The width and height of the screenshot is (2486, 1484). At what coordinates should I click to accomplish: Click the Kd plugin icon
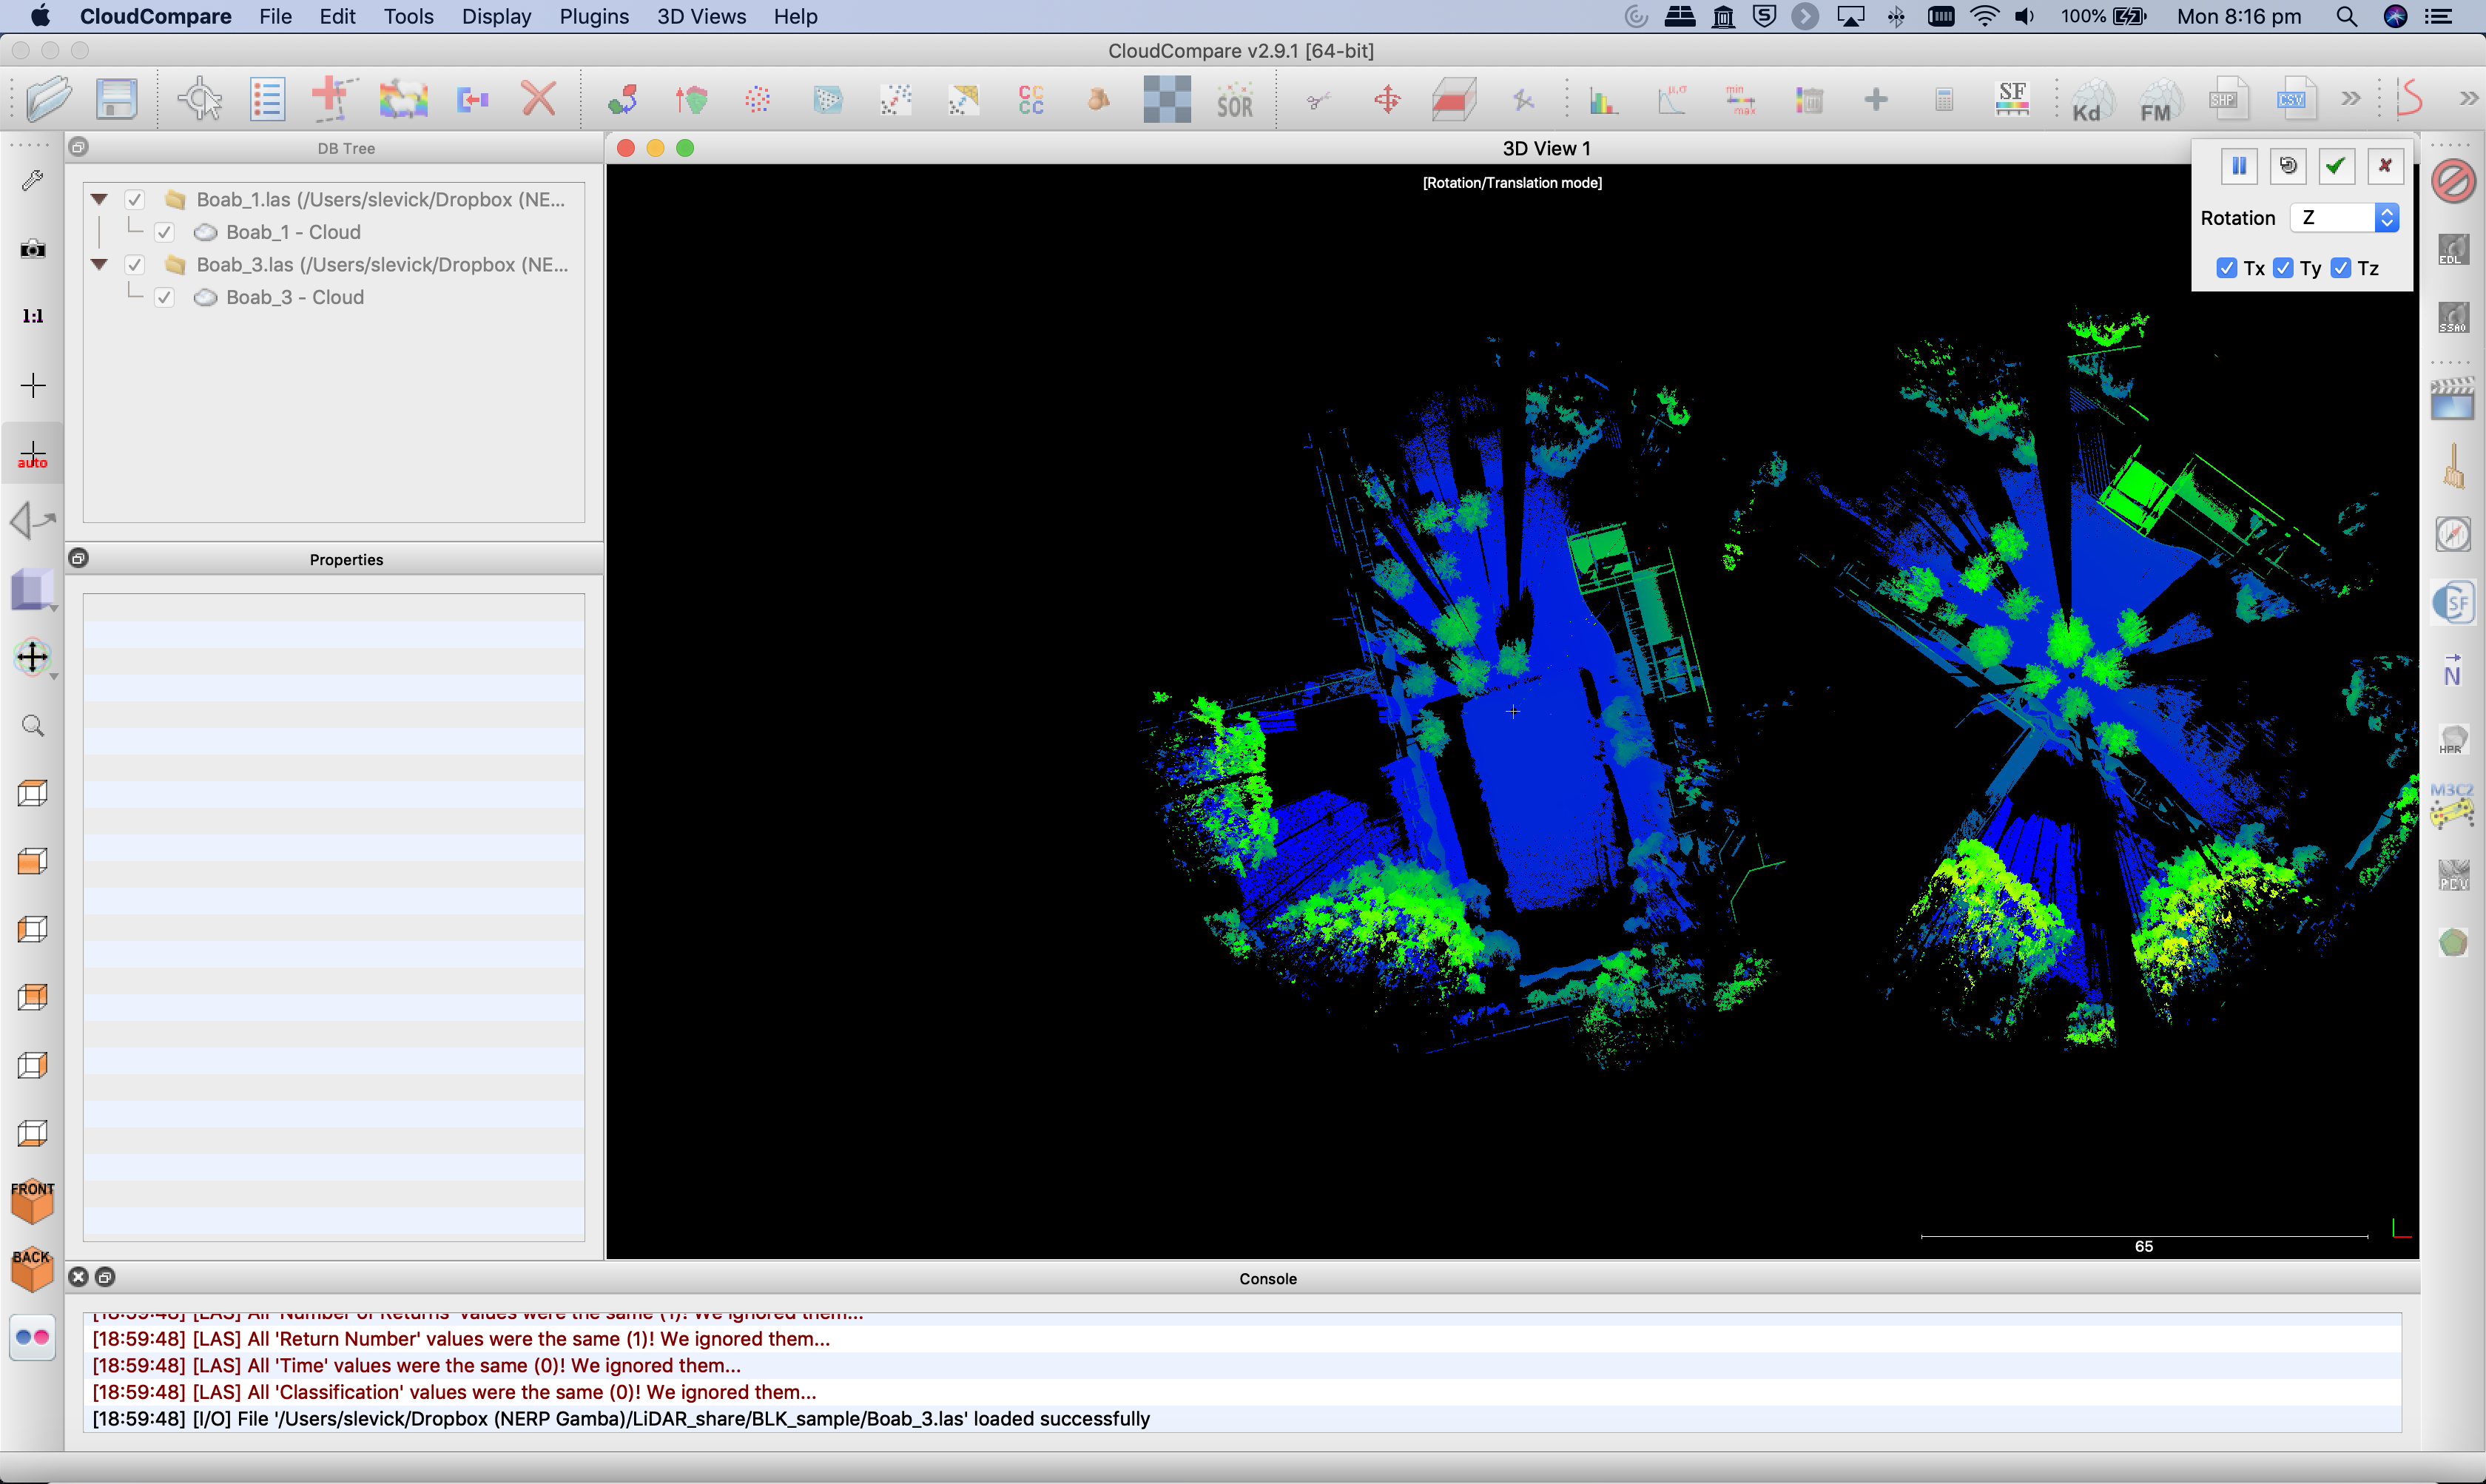[x=2090, y=100]
